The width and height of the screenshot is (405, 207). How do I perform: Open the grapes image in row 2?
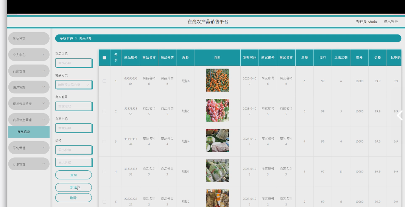click(218, 110)
